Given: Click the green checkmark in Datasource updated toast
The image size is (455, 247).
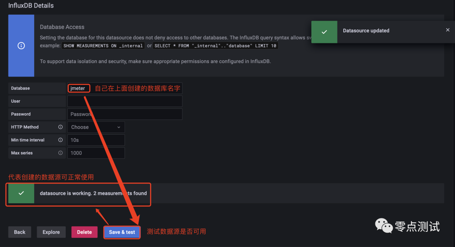Looking at the screenshot, I should coord(324,32).
